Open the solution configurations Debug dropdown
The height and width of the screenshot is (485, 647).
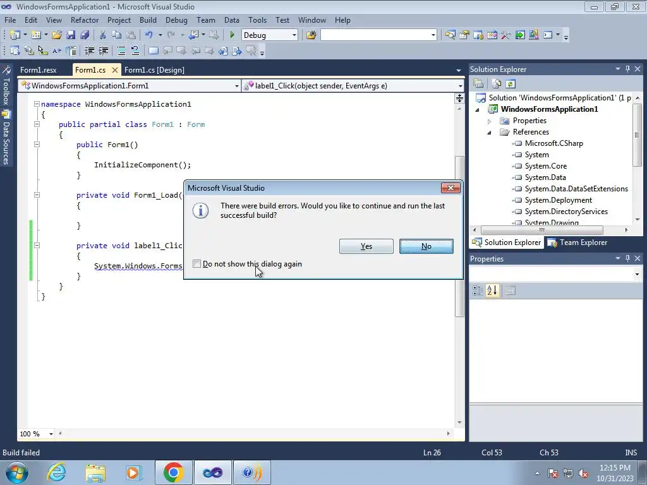(294, 35)
